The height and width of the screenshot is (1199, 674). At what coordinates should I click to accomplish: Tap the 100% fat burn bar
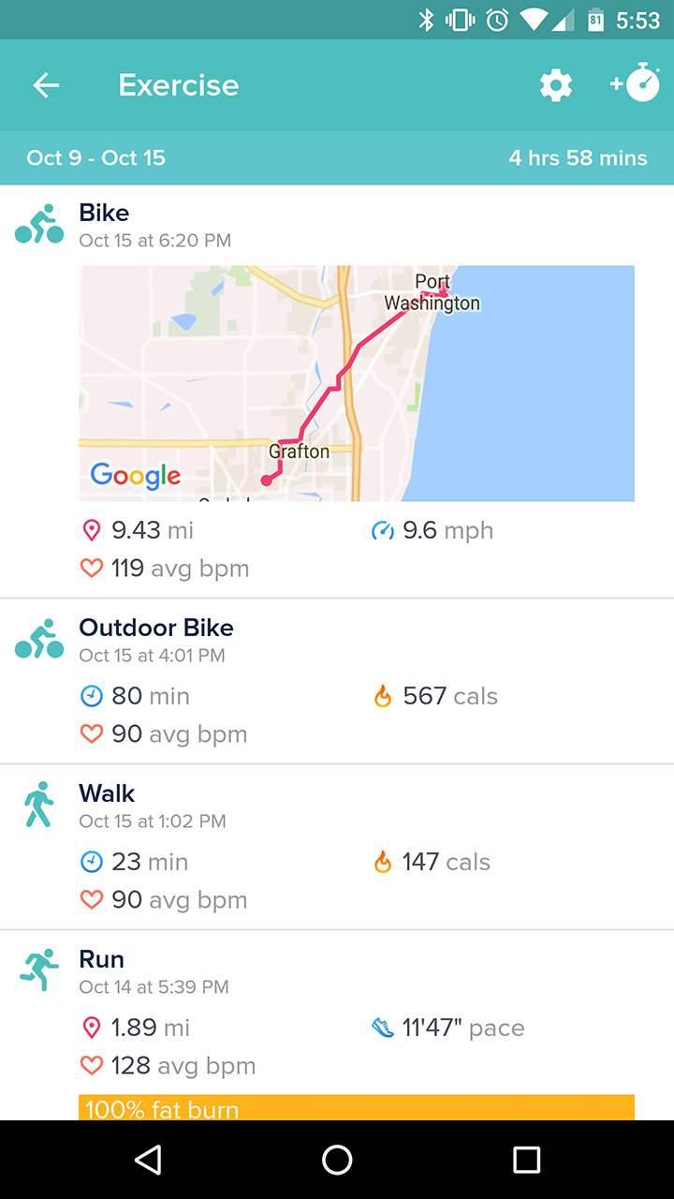pyautogui.click(x=356, y=1108)
